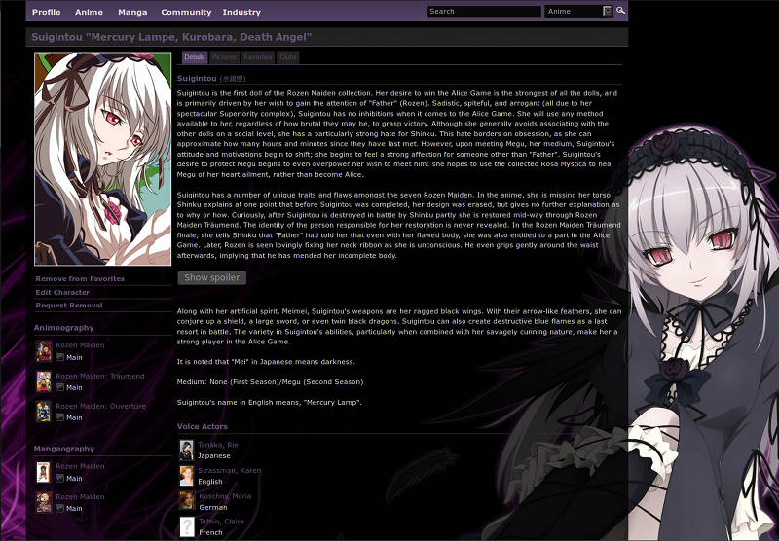Click the Rozen Maiden: Ouverture cover thumbnail
This screenshot has width=779, height=541.
coord(44,412)
